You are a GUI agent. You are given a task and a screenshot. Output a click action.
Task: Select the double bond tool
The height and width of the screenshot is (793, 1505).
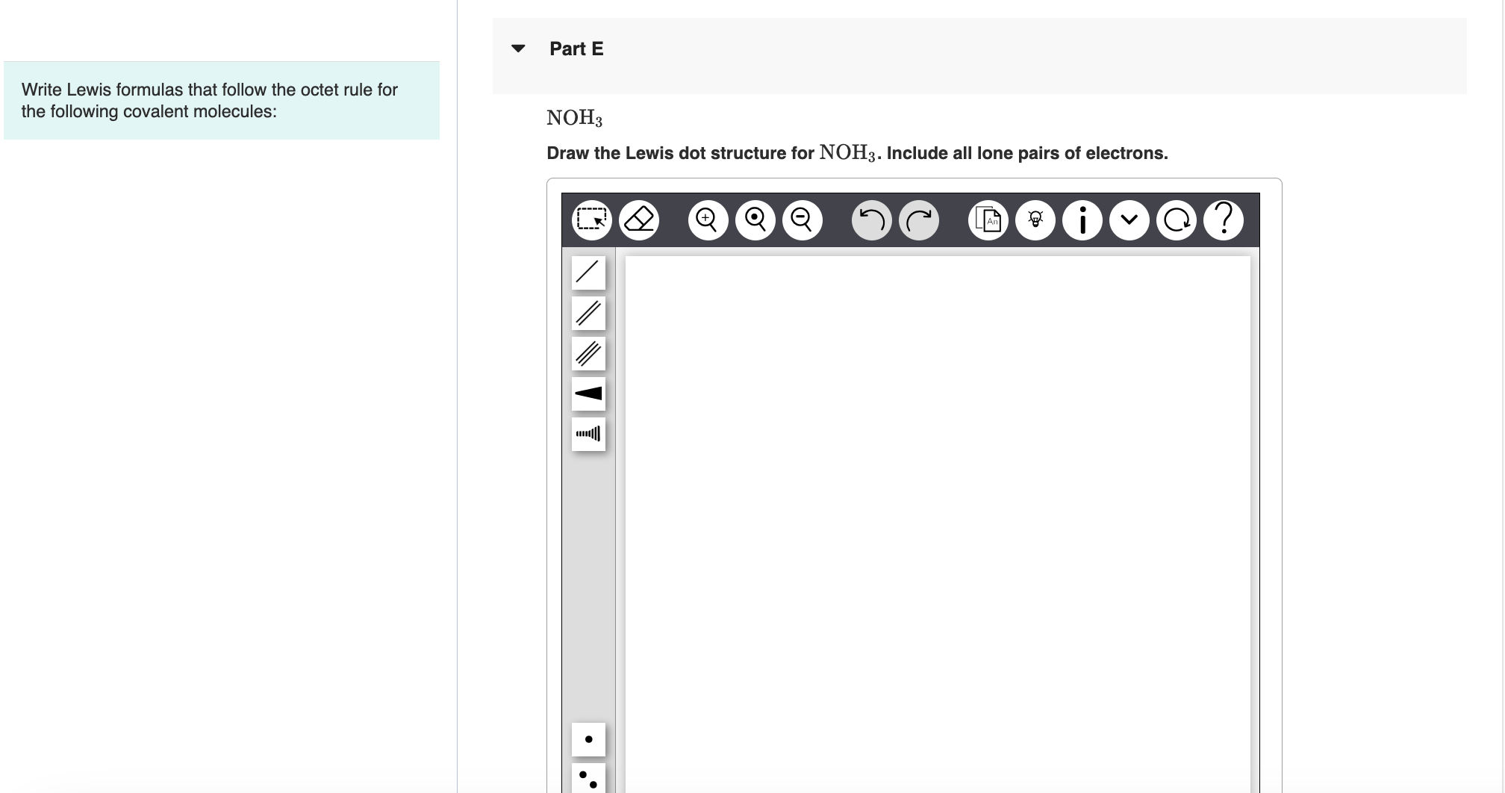[588, 314]
